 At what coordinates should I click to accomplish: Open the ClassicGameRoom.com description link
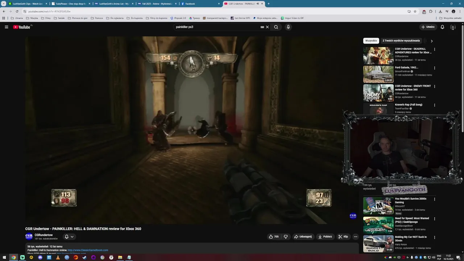pos(88,250)
